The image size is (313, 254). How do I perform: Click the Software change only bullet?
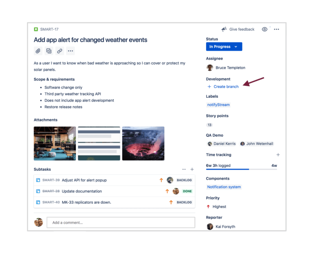point(63,88)
